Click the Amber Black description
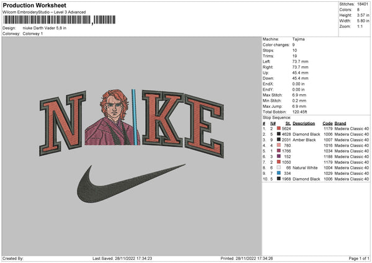This screenshot has height=263, width=372. pyautogui.click(x=304, y=140)
